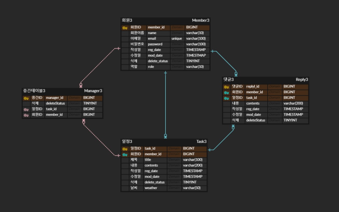The height and width of the screenshot is (212, 339).
Task: Select the Reply3 table name
Action: point(302,79)
